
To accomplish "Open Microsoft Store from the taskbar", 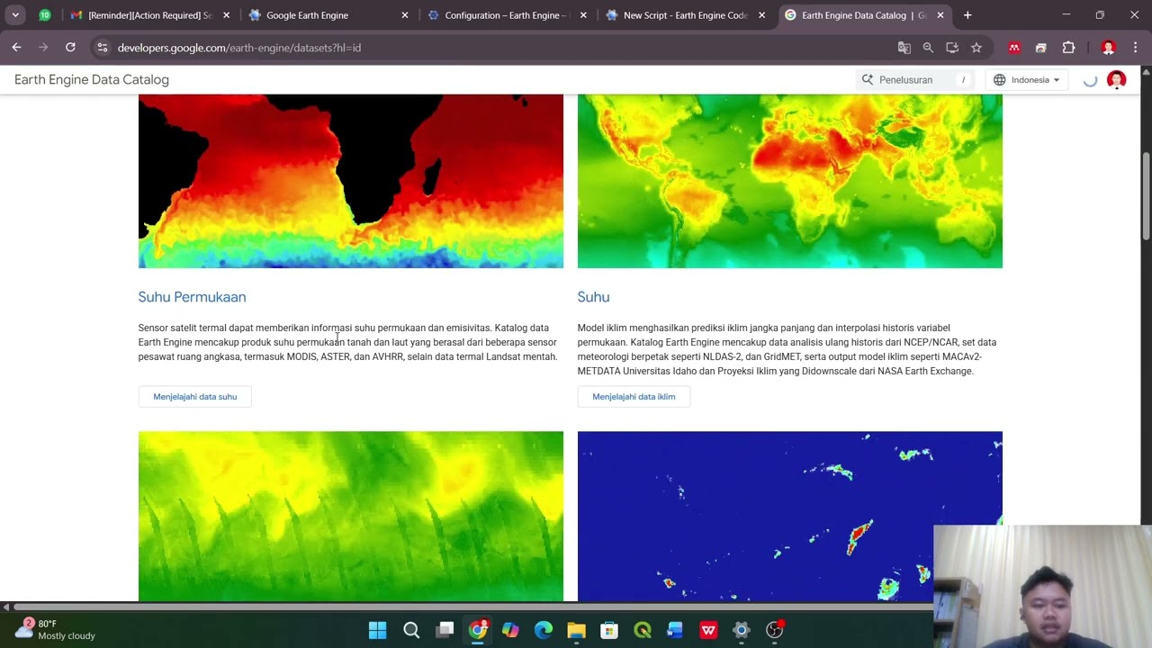I will tap(609, 630).
